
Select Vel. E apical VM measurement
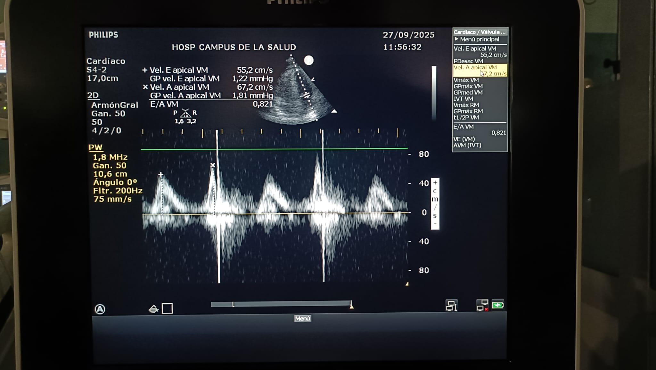click(x=475, y=49)
